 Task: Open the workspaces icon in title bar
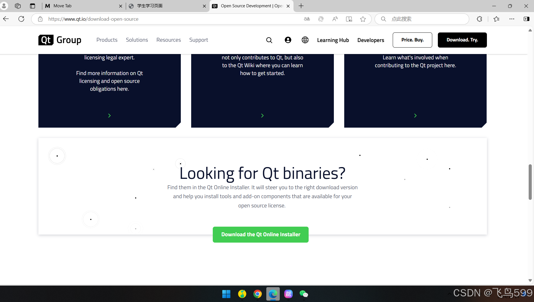[x=18, y=6]
